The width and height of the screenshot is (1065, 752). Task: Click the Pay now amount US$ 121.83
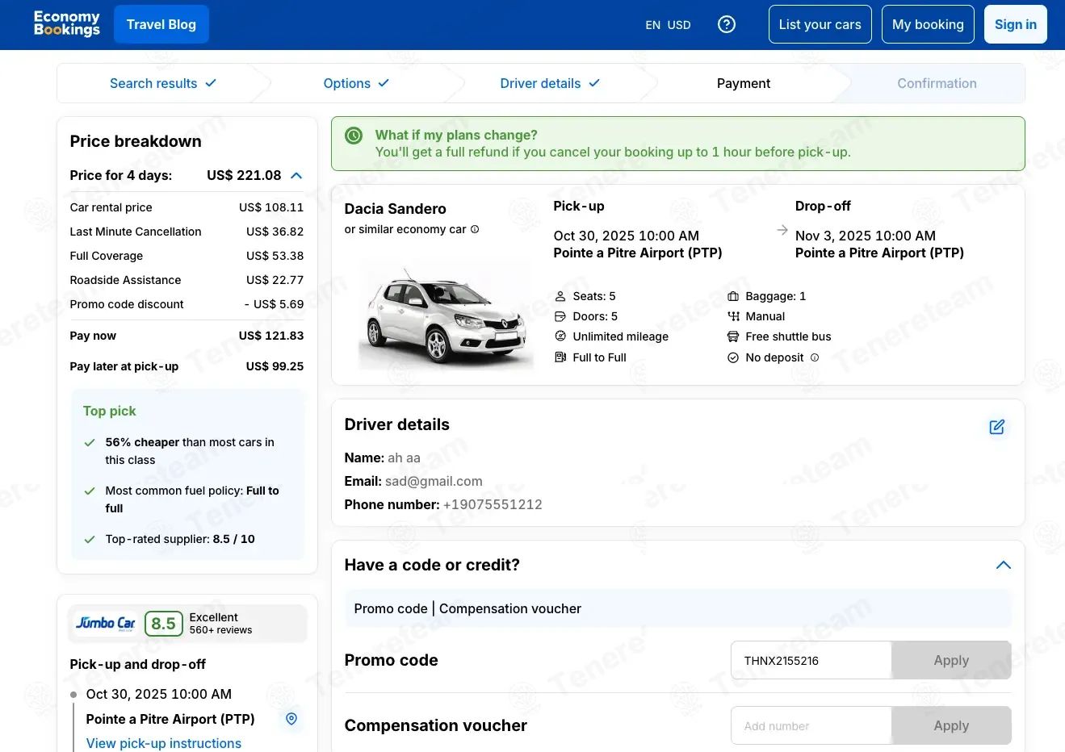pos(271,336)
